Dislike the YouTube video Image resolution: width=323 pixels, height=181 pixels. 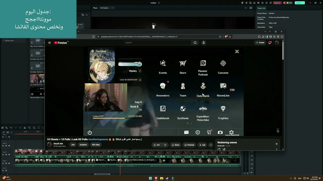(165, 145)
